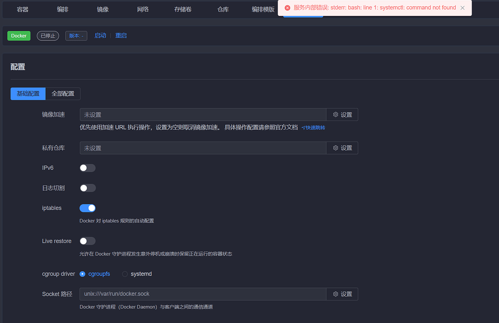The height and width of the screenshot is (323, 499).
Task: Click the 'Live restore' label
Action: (x=56, y=241)
